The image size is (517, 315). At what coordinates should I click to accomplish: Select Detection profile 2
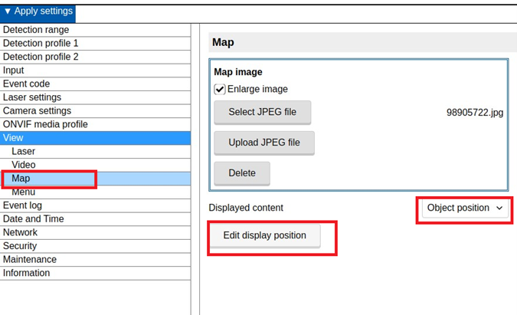pyautogui.click(x=41, y=57)
